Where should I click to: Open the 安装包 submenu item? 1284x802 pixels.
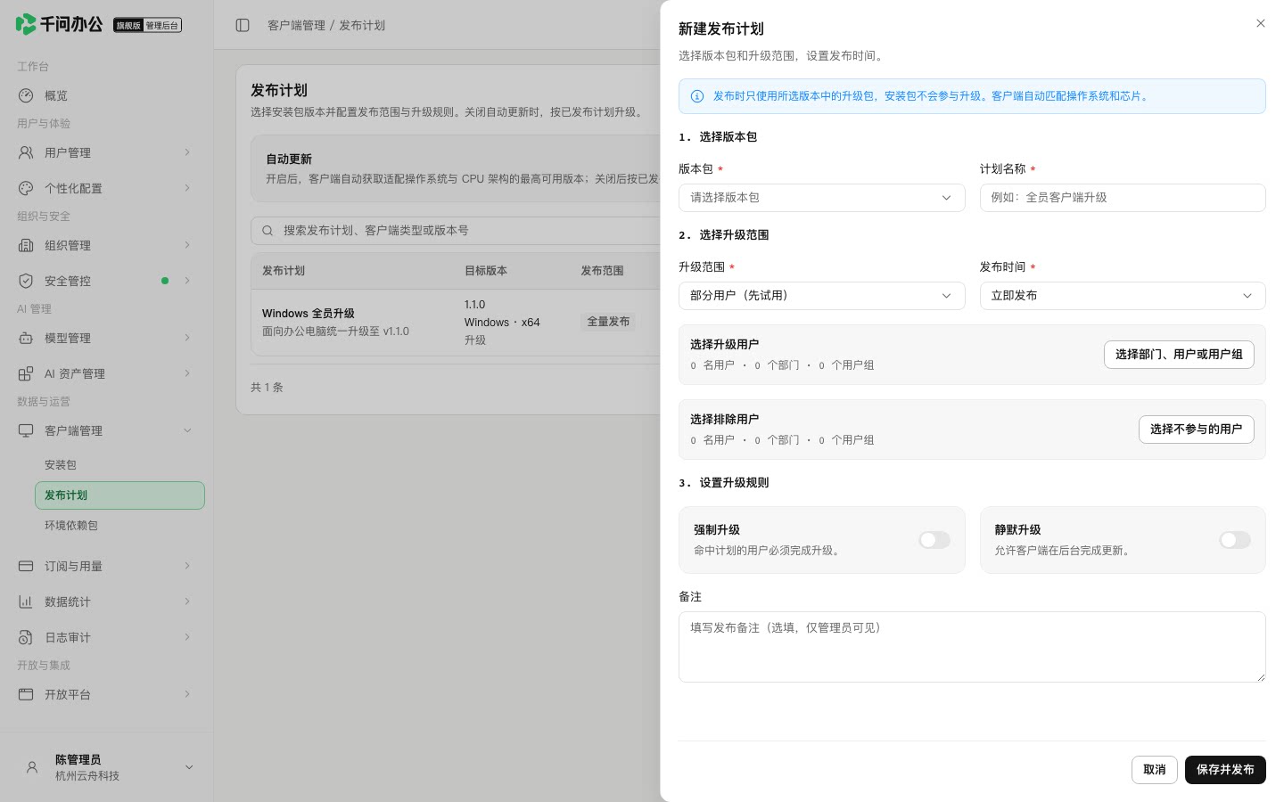(119, 465)
